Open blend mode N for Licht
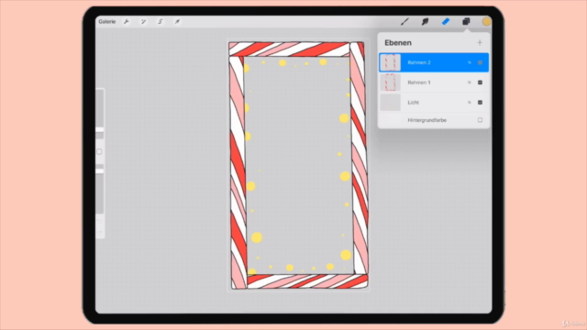Image resolution: width=587 pixels, height=330 pixels. [x=469, y=102]
